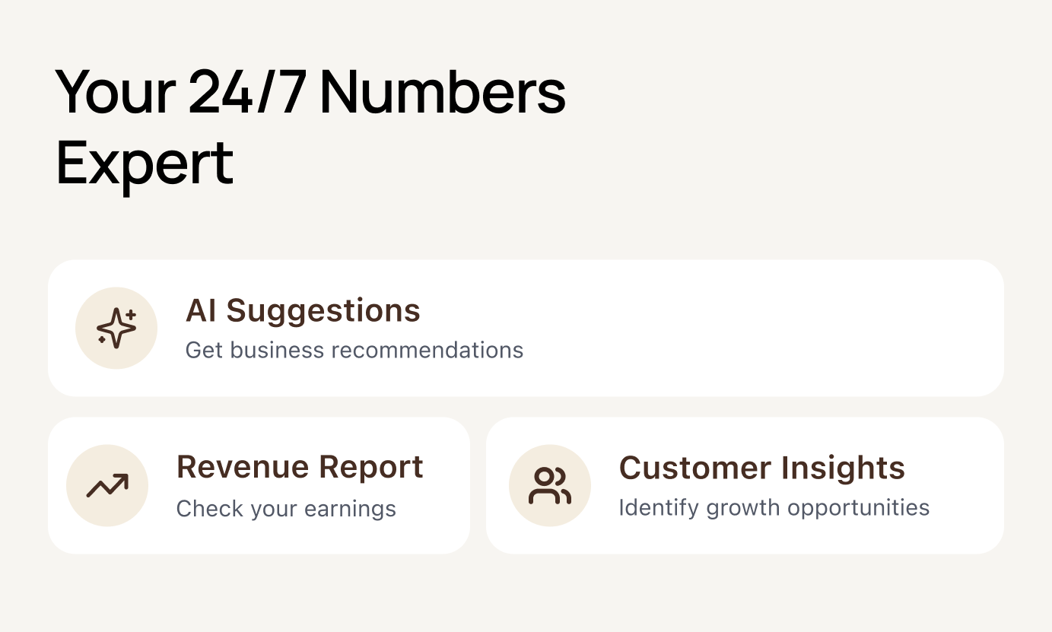Click the Revenue Report title text

[x=300, y=466]
